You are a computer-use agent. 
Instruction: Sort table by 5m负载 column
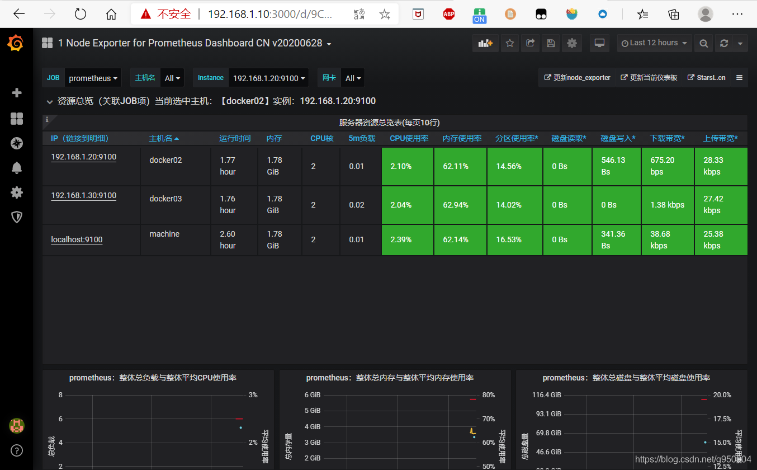(362, 138)
